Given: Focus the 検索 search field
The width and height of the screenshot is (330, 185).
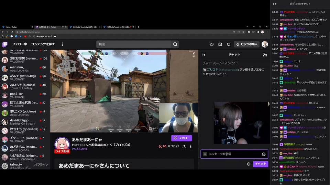Looking at the screenshot, I should 134,44.
